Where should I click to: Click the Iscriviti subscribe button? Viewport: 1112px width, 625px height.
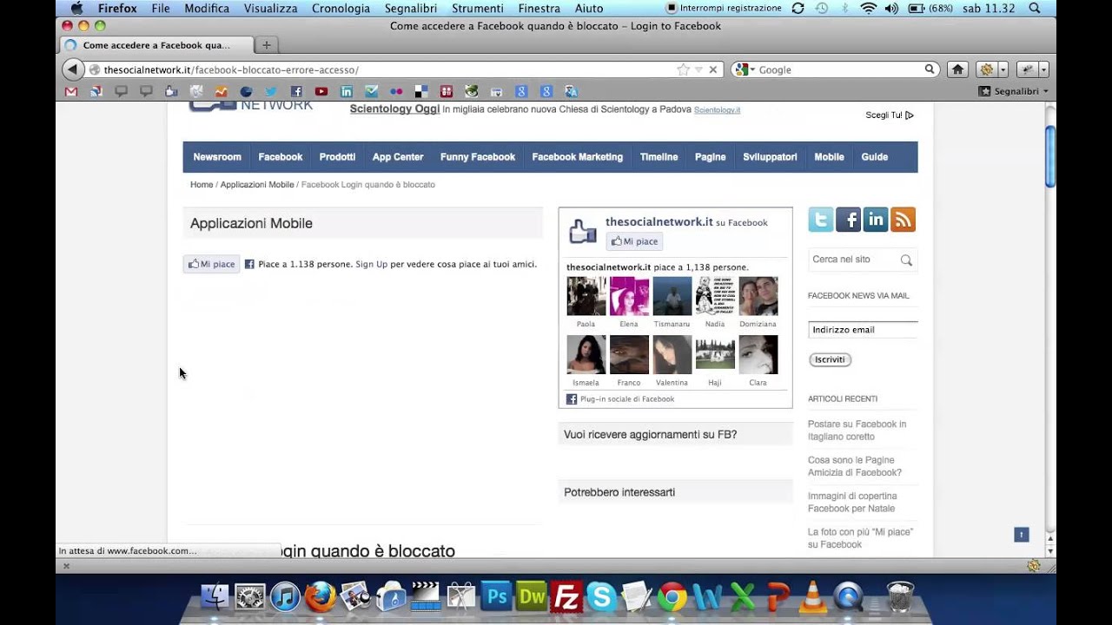click(830, 359)
